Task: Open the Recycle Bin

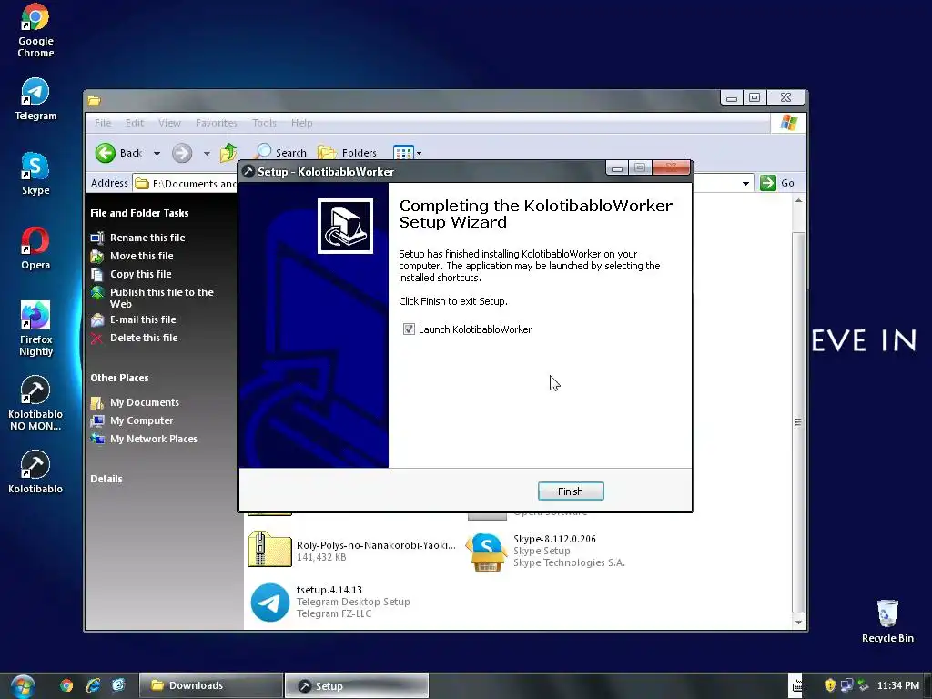Action: click(x=887, y=621)
